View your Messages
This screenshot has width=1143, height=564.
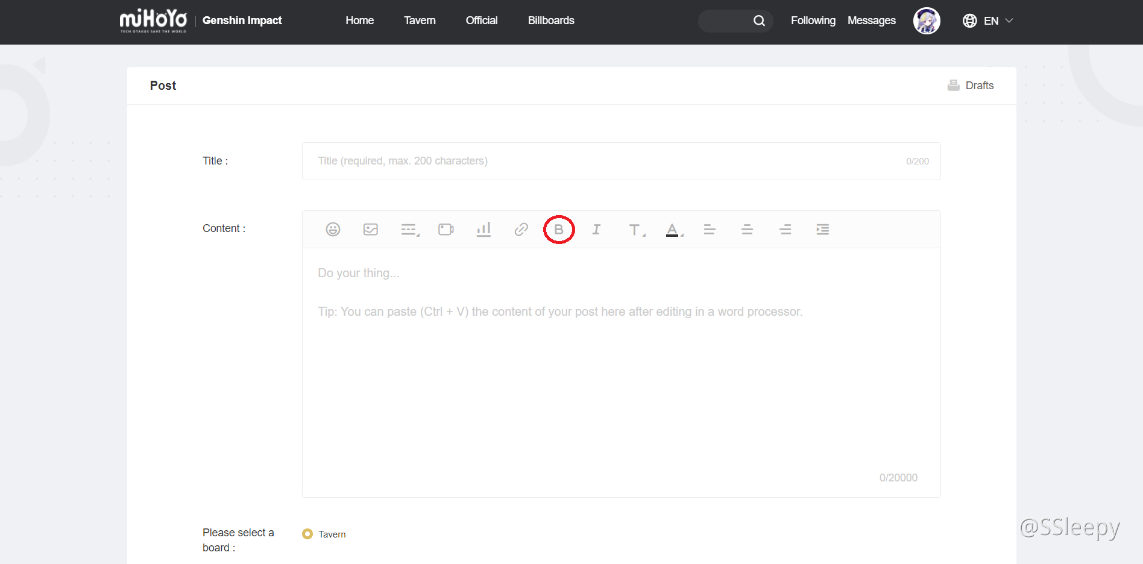[871, 20]
